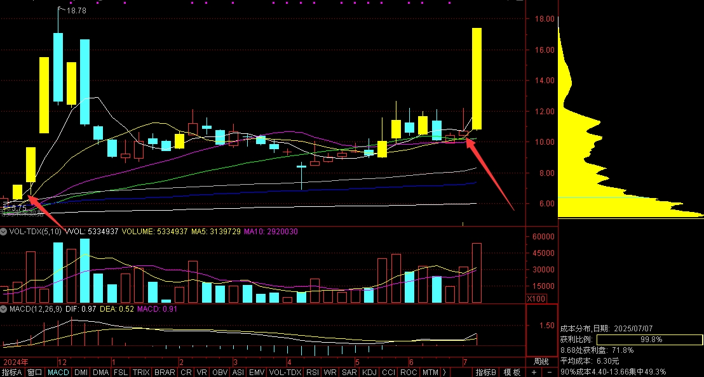Click the 12 month marker on date axis

click(62, 362)
